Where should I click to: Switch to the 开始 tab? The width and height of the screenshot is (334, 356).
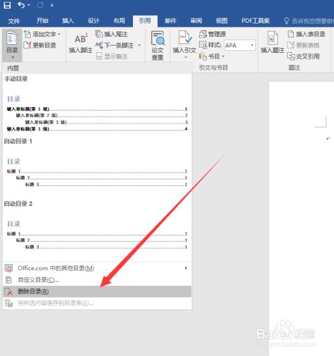click(42, 21)
